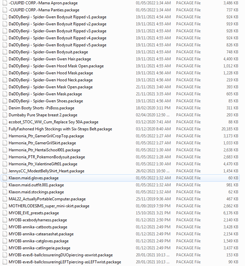The image size is (245, 266).
Task: Click file name MYOBI-annika-catearsashat.package
Action: pyautogui.click(x=41, y=234)
